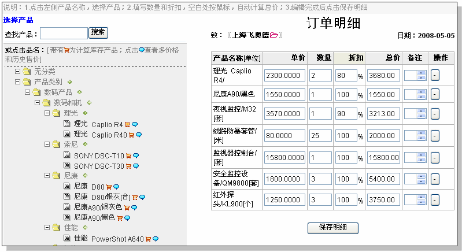Select 尼康A90/银灰色 in the product tree
Image resolution: width=462 pixels, height=252 pixels.
pyautogui.click(x=98, y=207)
